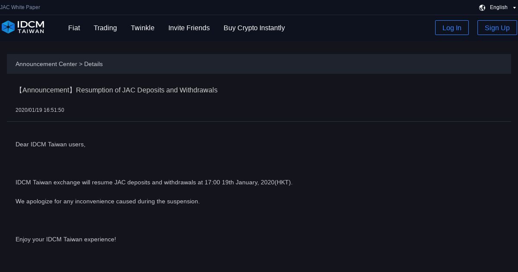
Task: Click the apology for inconvenience sentence
Action: tap(107, 201)
